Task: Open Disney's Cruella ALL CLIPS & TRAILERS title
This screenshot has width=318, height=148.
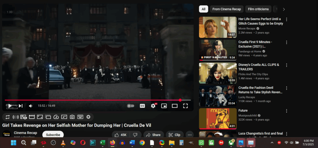Action: tap(259, 67)
